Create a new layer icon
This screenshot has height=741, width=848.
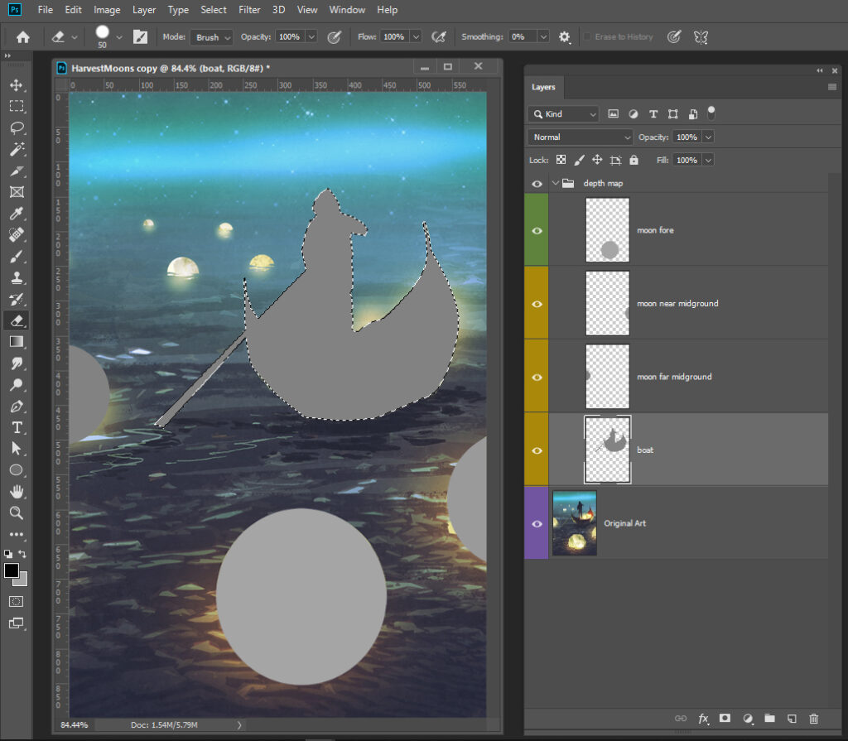[x=792, y=719]
